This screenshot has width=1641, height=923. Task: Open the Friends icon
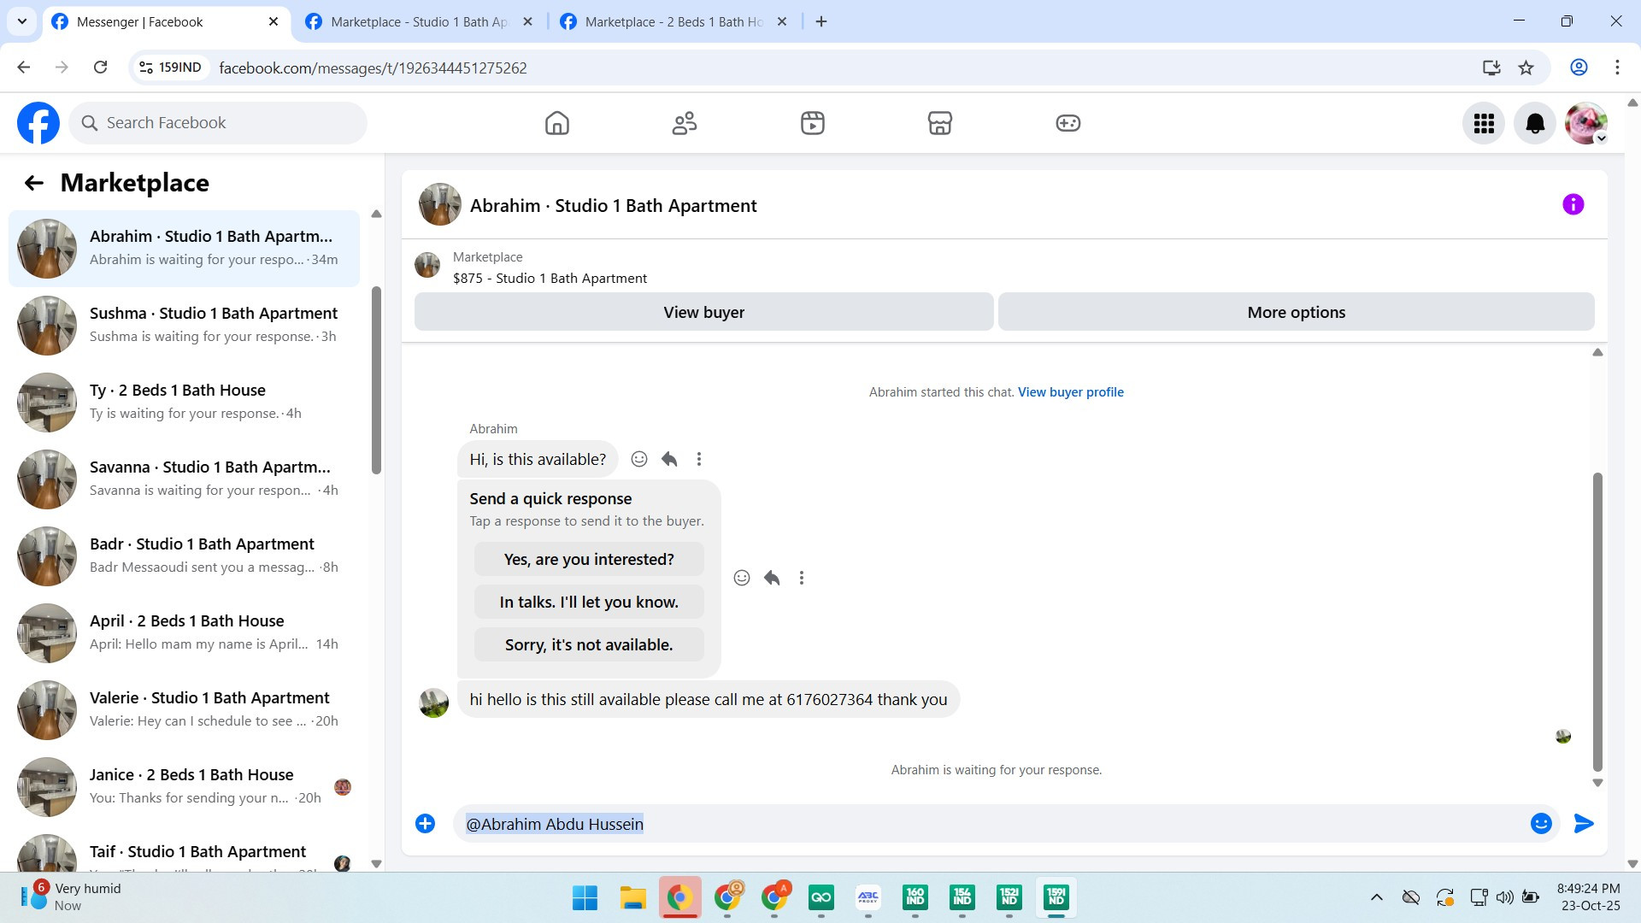click(684, 123)
